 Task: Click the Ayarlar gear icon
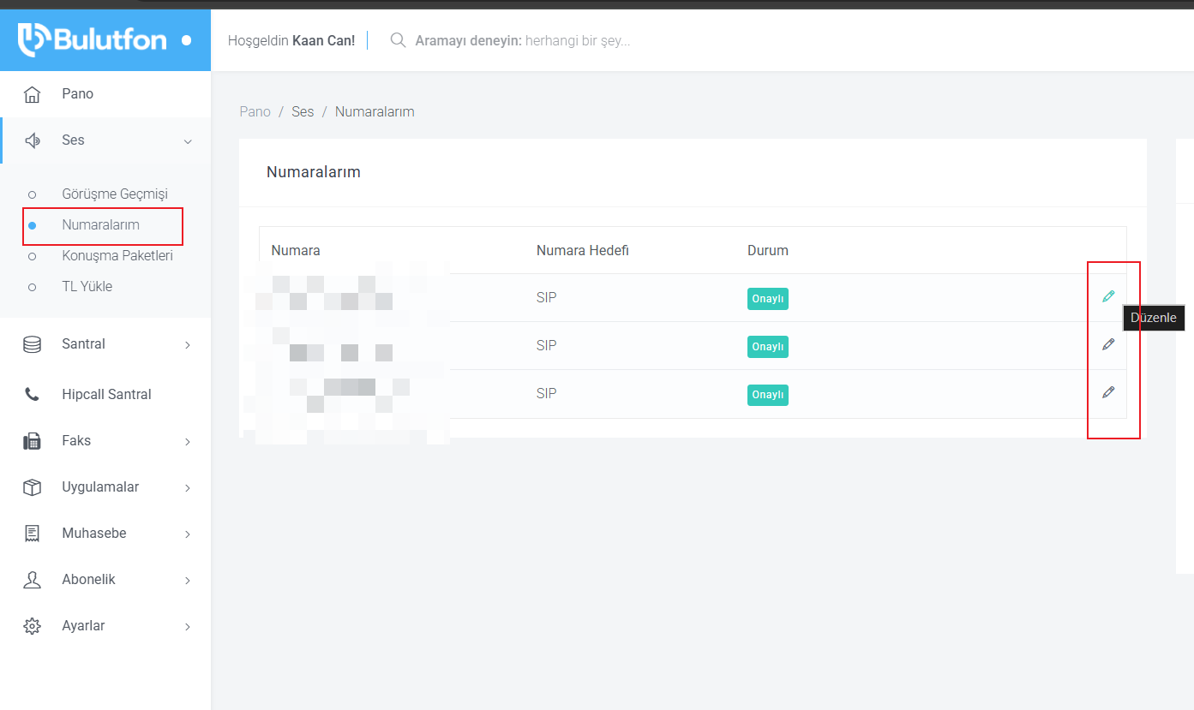(33, 626)
